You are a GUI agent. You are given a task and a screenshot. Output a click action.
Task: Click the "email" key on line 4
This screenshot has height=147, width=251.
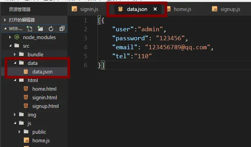coord(125,47)
